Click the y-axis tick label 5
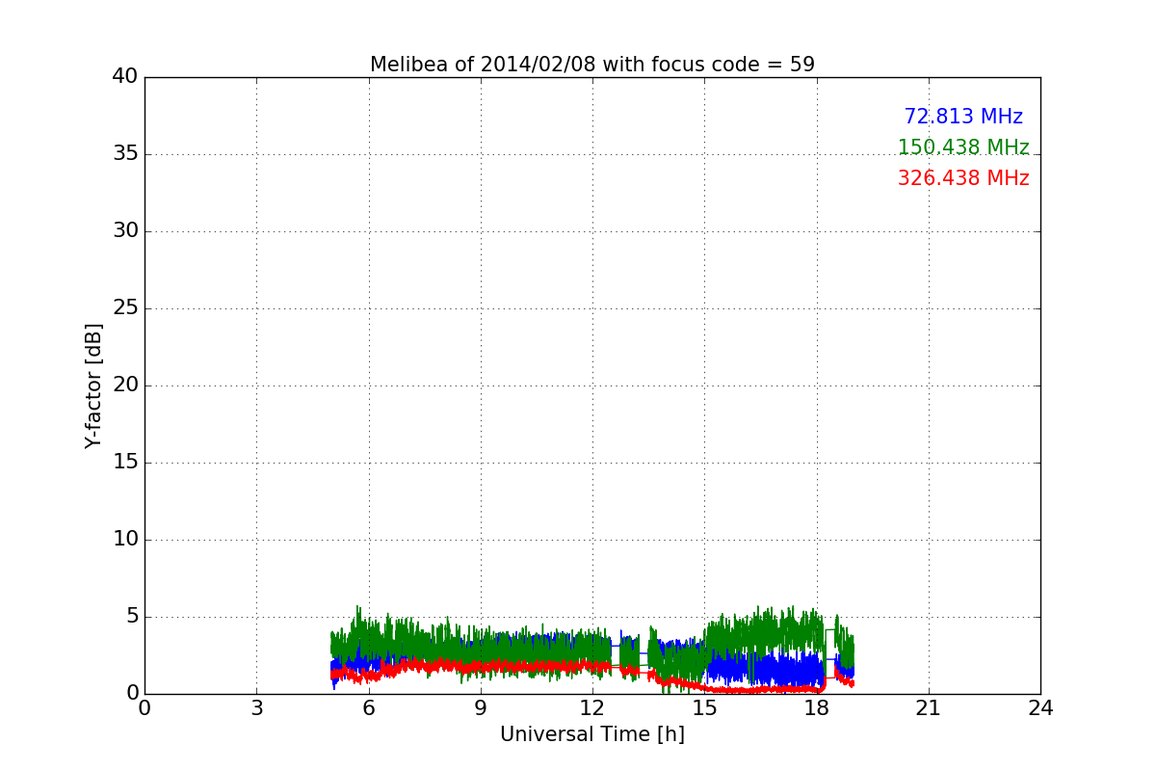 tap(131, 617)
